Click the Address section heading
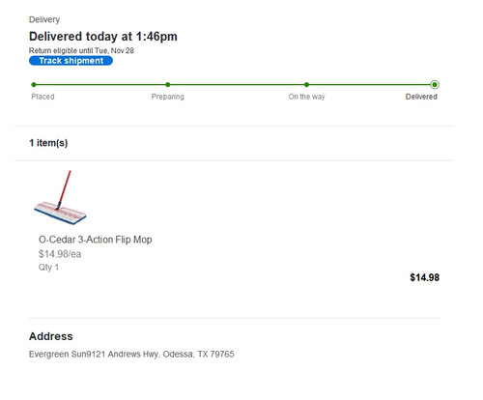Image resolution: width=483 pixels, height=400 pixels. point(51,336)
